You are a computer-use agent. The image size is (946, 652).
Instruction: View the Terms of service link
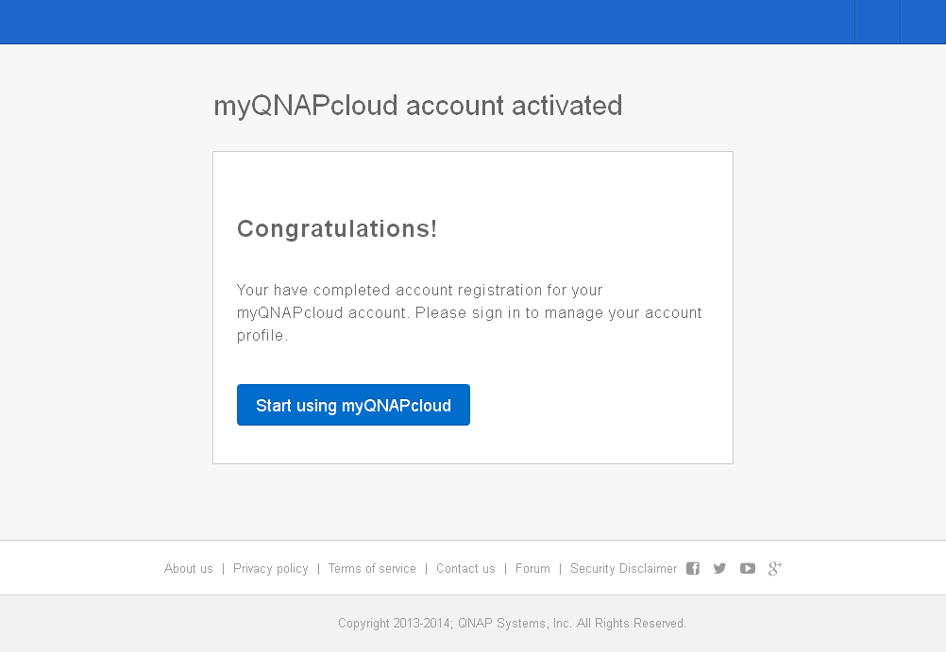(x=372, y=569)
